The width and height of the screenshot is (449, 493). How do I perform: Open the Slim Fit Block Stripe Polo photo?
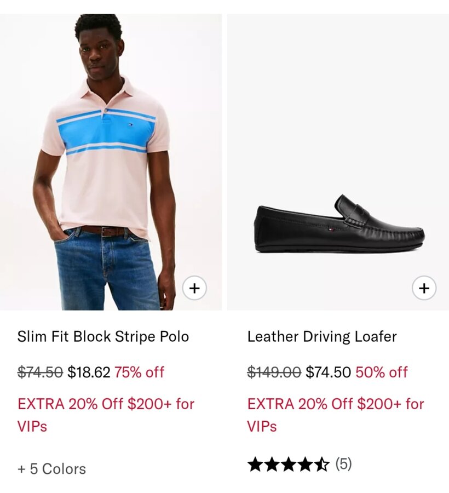[111, 164]
